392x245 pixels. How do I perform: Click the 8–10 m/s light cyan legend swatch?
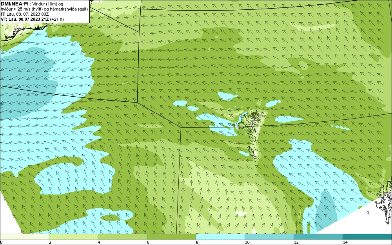(x=220, y=237)
